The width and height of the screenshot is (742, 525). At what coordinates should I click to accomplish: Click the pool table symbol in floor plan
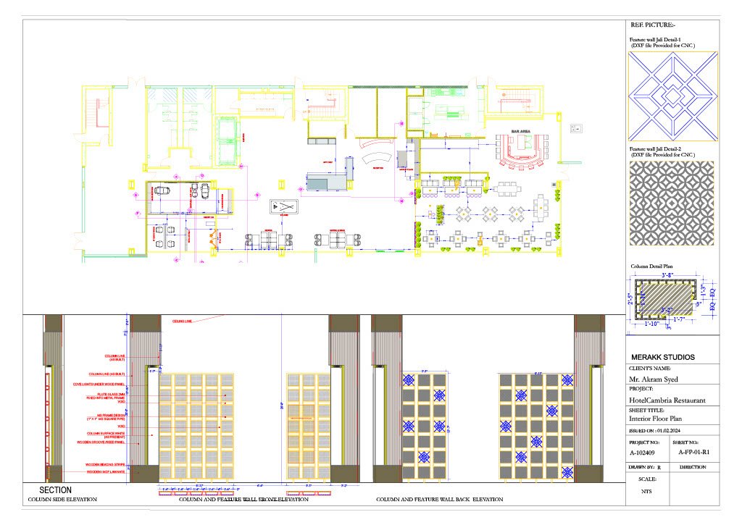click(284, 207)
